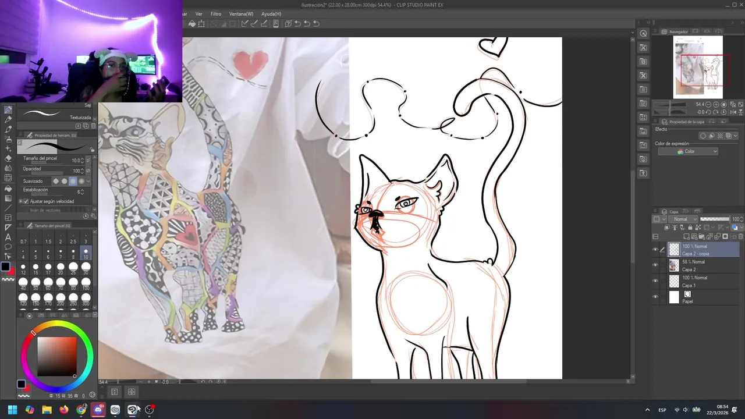Click the Navegador canvas thumbnail
745x419 pixels.
[698, 68]
